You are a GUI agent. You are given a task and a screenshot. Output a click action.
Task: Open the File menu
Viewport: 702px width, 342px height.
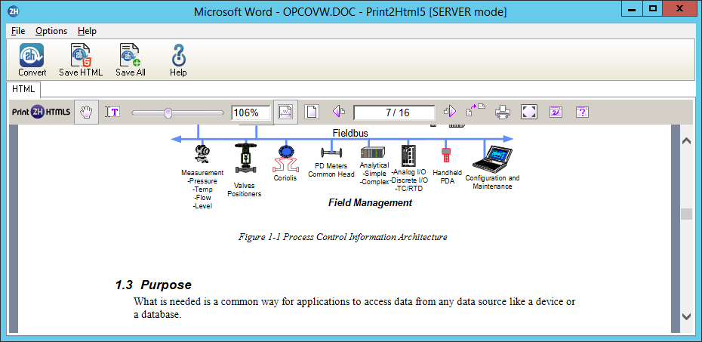click(18, 31)
